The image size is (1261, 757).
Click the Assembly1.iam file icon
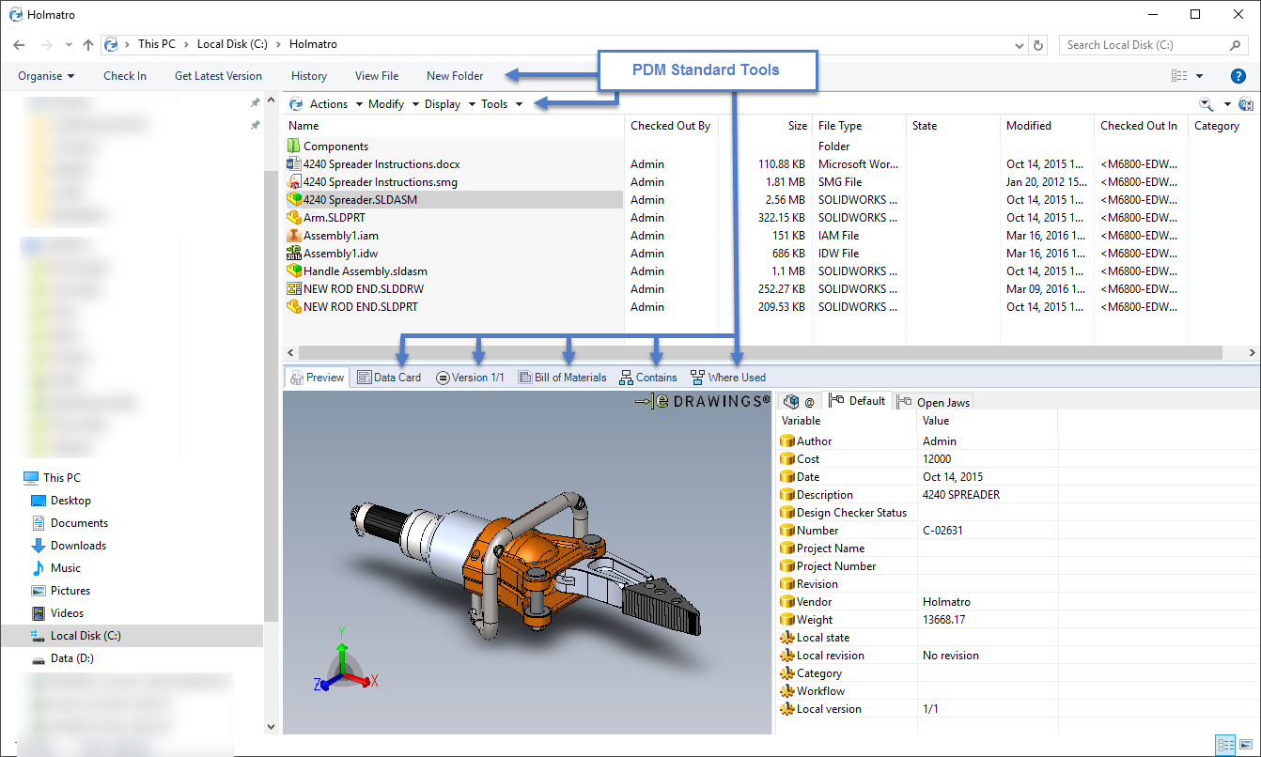pos(294,235)
